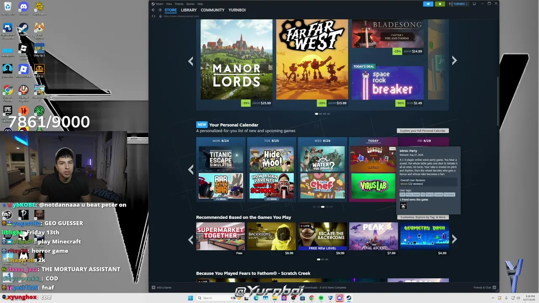Open Supermarket Together recommendation
The image size is (539, 303).
click(220, 236)
